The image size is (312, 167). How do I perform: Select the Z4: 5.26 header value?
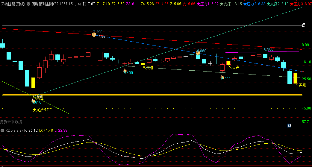click(x=147, y=4)
